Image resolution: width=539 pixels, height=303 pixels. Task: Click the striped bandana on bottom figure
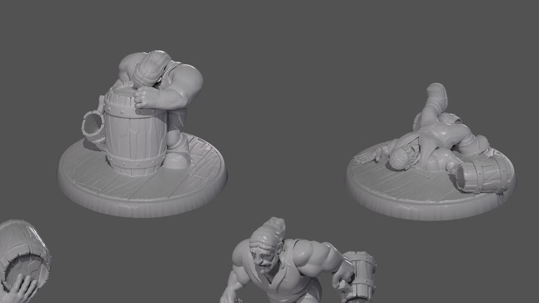point(268,232)
